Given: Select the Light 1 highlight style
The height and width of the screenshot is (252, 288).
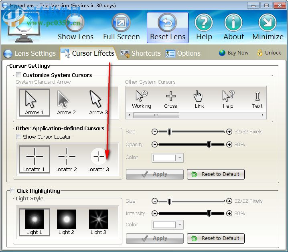Looking at the screenshot, I should click(x=34, y=222).
